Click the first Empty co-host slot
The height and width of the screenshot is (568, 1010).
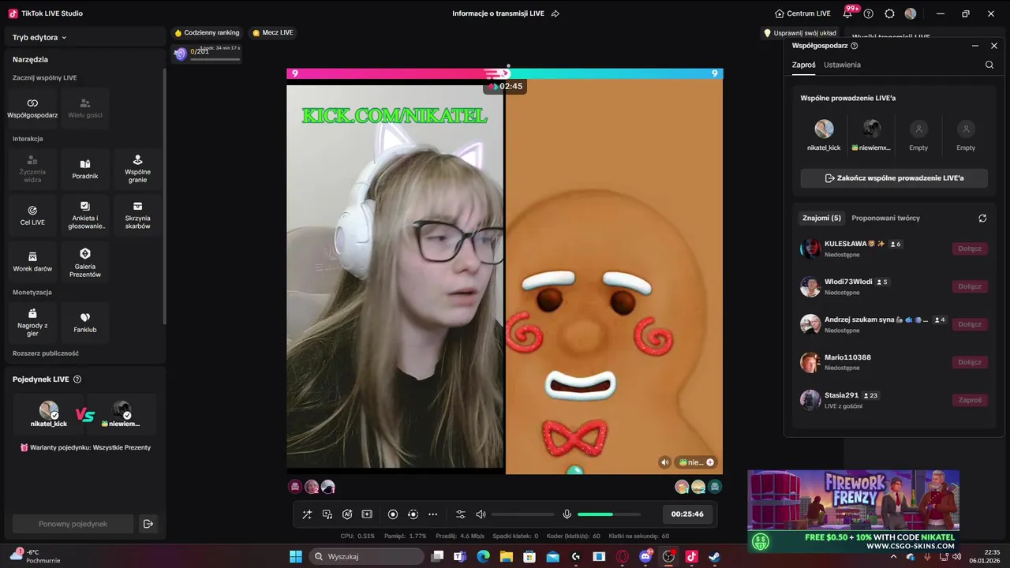pyautogui.click(x=918, y=136)
